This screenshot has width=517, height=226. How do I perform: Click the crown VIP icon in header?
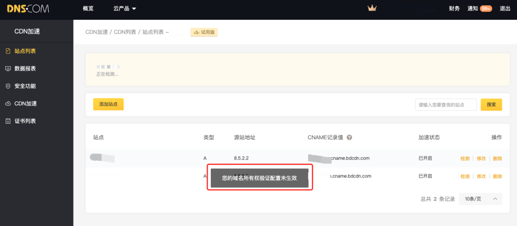tap(372, 8)
